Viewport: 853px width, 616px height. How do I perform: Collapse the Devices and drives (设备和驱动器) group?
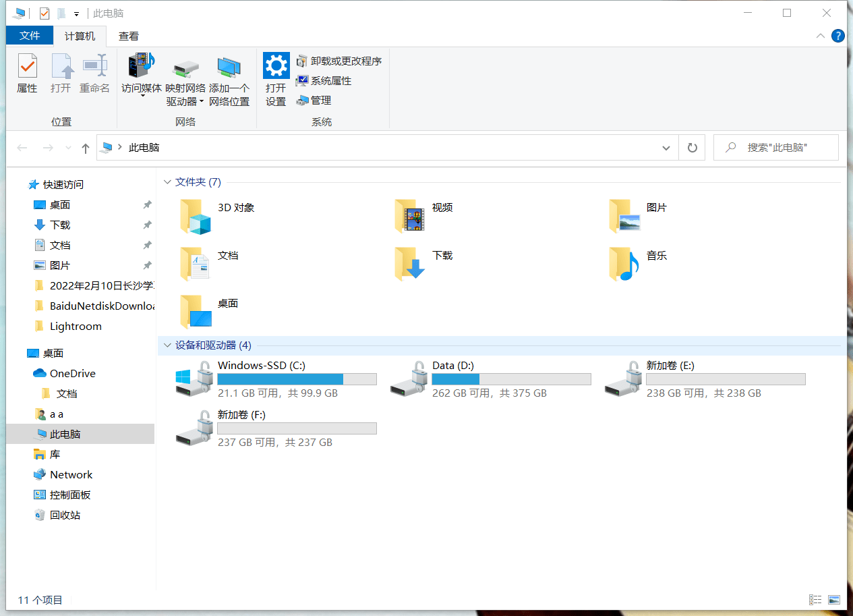point(167,345)
